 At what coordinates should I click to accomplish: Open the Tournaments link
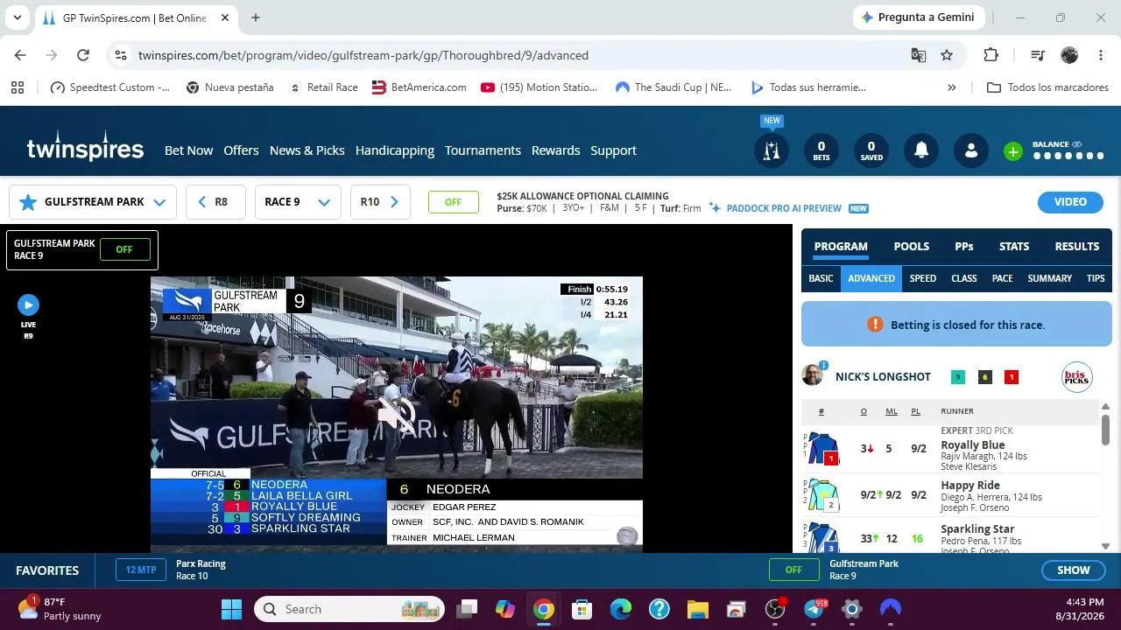coord(483,150)
